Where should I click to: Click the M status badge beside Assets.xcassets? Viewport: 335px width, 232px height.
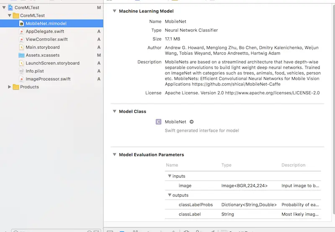coord(99,55)
